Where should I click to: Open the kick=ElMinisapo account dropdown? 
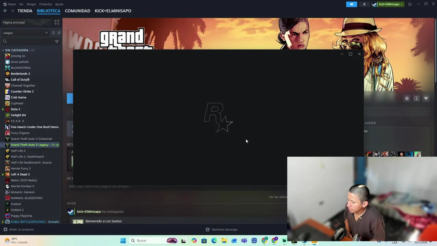388,4
